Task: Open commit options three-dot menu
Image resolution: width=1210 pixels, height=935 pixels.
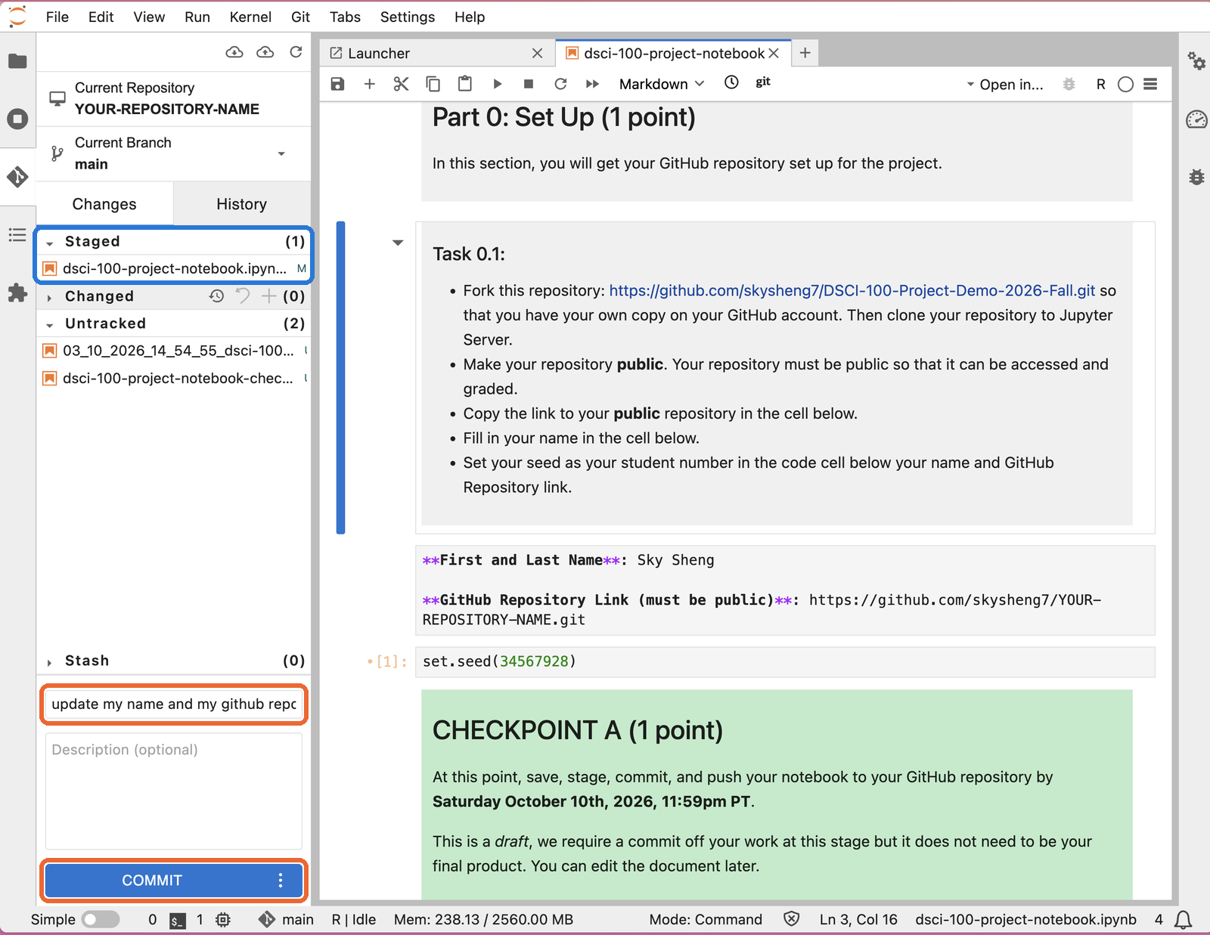Action: pyautogui.click(x=281, y=881)
